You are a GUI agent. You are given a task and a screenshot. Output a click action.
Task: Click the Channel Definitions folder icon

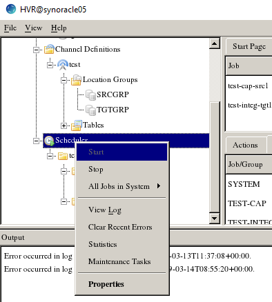pyautogui.click(x=49, y=49)
